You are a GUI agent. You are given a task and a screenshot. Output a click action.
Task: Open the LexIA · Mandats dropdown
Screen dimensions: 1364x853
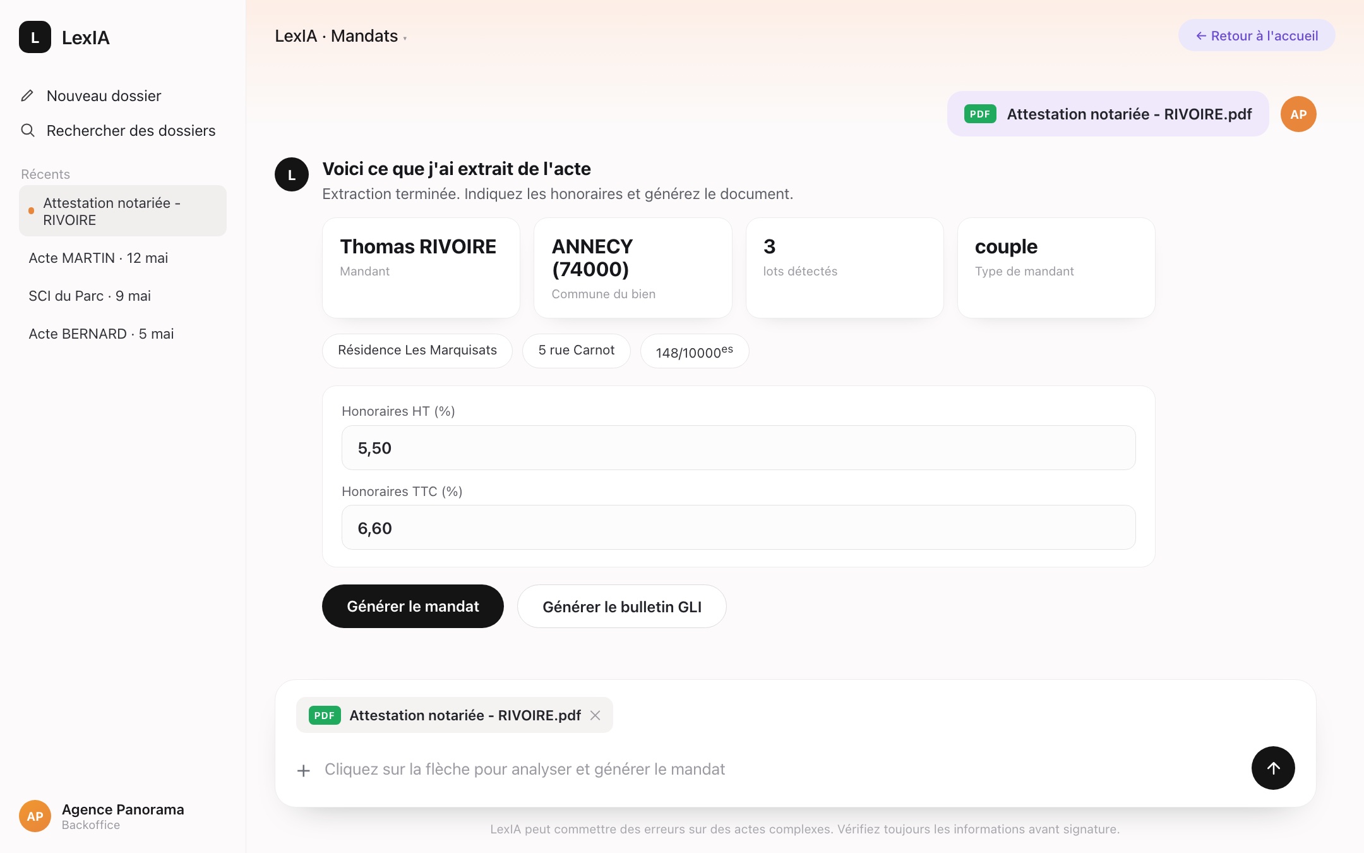[x=340, y=36]
